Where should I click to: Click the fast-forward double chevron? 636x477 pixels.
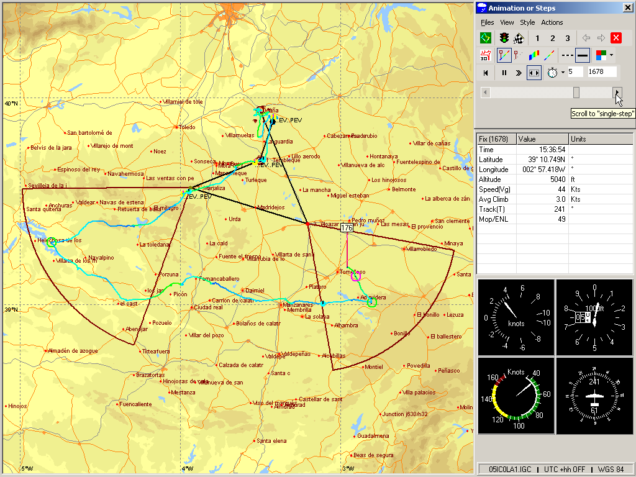(x=519, y=73)
